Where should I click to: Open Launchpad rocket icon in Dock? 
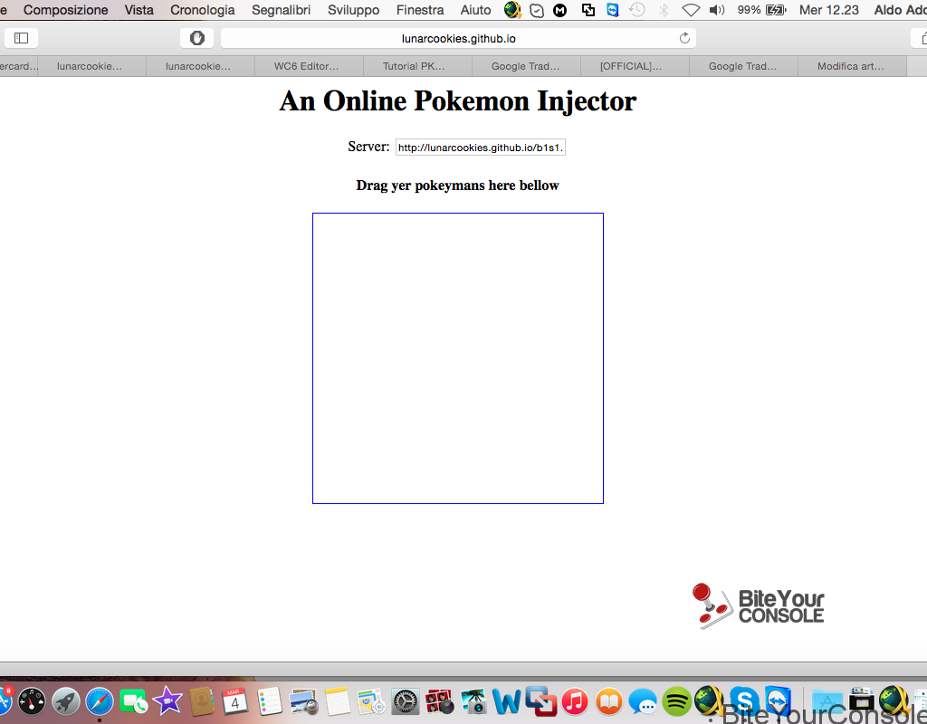tap(65, 702)
